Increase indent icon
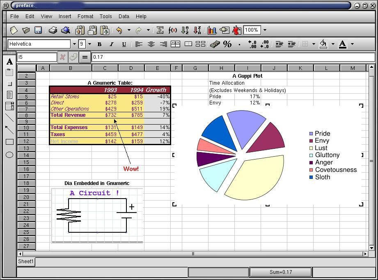Screen dimensions: 378x280 click(291, 44)
